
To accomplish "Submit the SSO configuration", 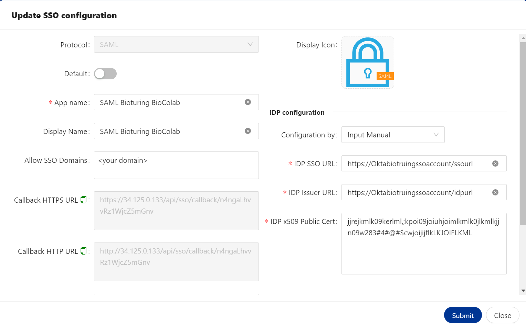I will (463, 315).
